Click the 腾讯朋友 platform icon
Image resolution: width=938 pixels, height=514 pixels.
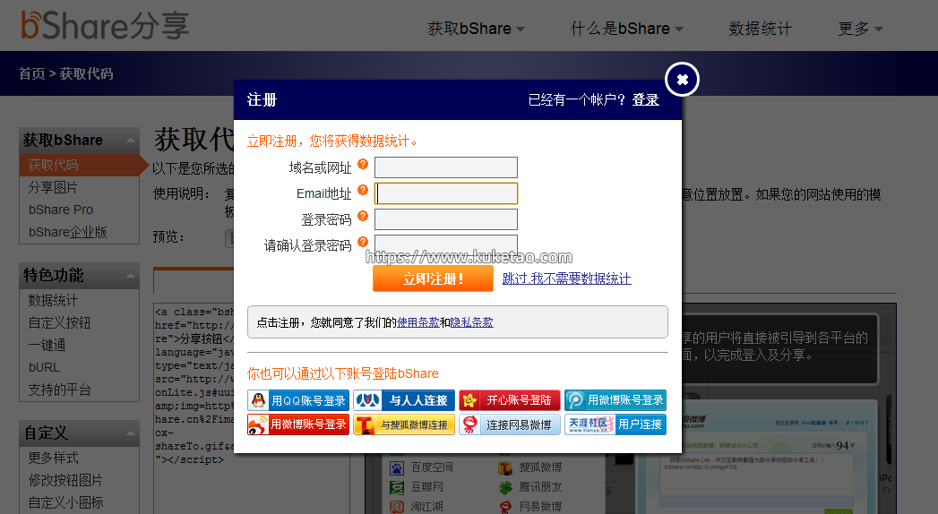pyautogui.click(x=505, y=487)
